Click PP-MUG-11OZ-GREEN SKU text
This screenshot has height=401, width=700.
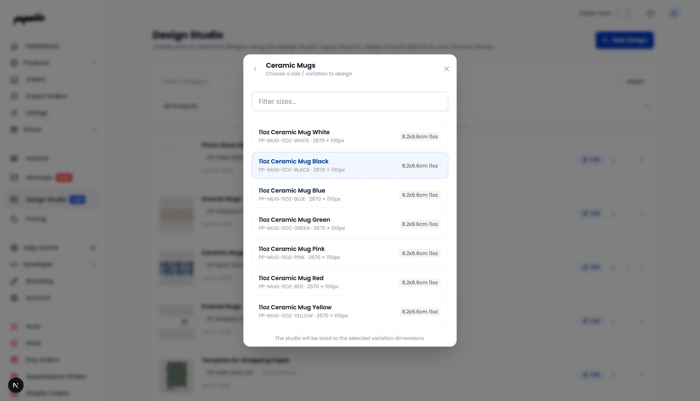point(284,228)
